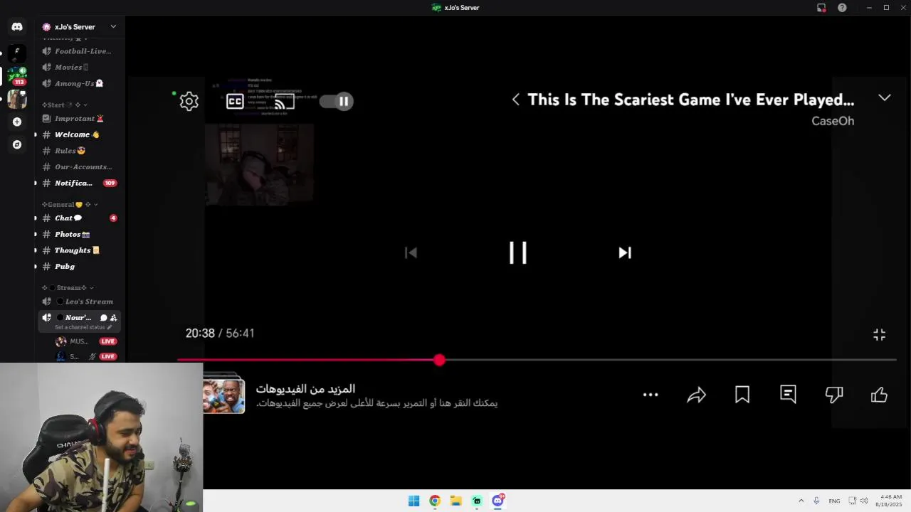The width and height of the screenshot is (911, 512).
Task: Open Google Chrome from taskbar
Action: tap(434, 501)
